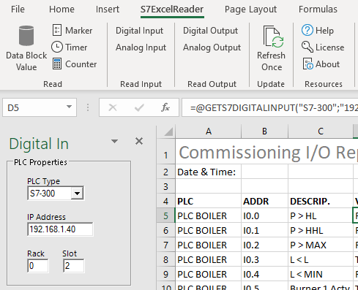
Task: Close the Digital In task pane
Action: (139, 141)
